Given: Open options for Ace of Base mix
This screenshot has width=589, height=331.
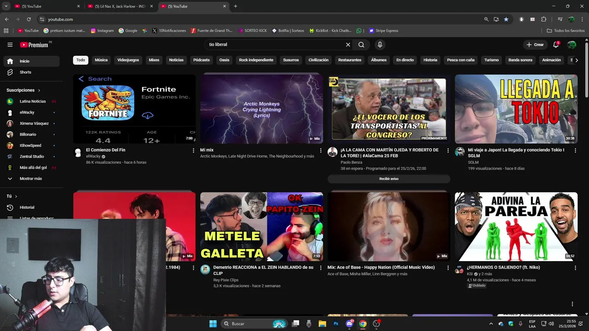Looking at the screenshot, I should (448, 268).
